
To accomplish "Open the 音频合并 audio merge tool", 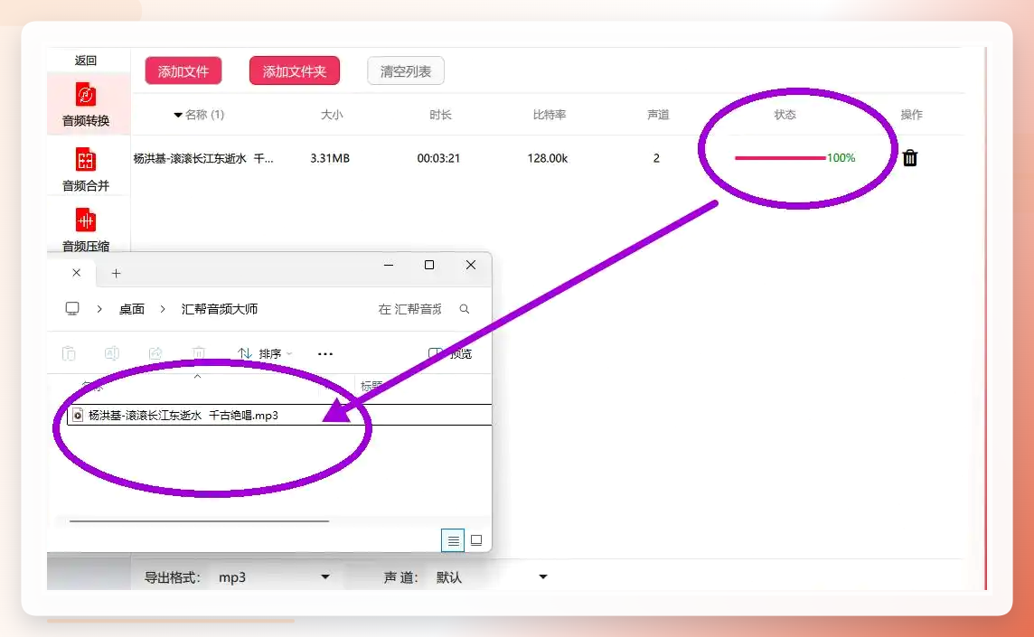I will coord(86,170).
